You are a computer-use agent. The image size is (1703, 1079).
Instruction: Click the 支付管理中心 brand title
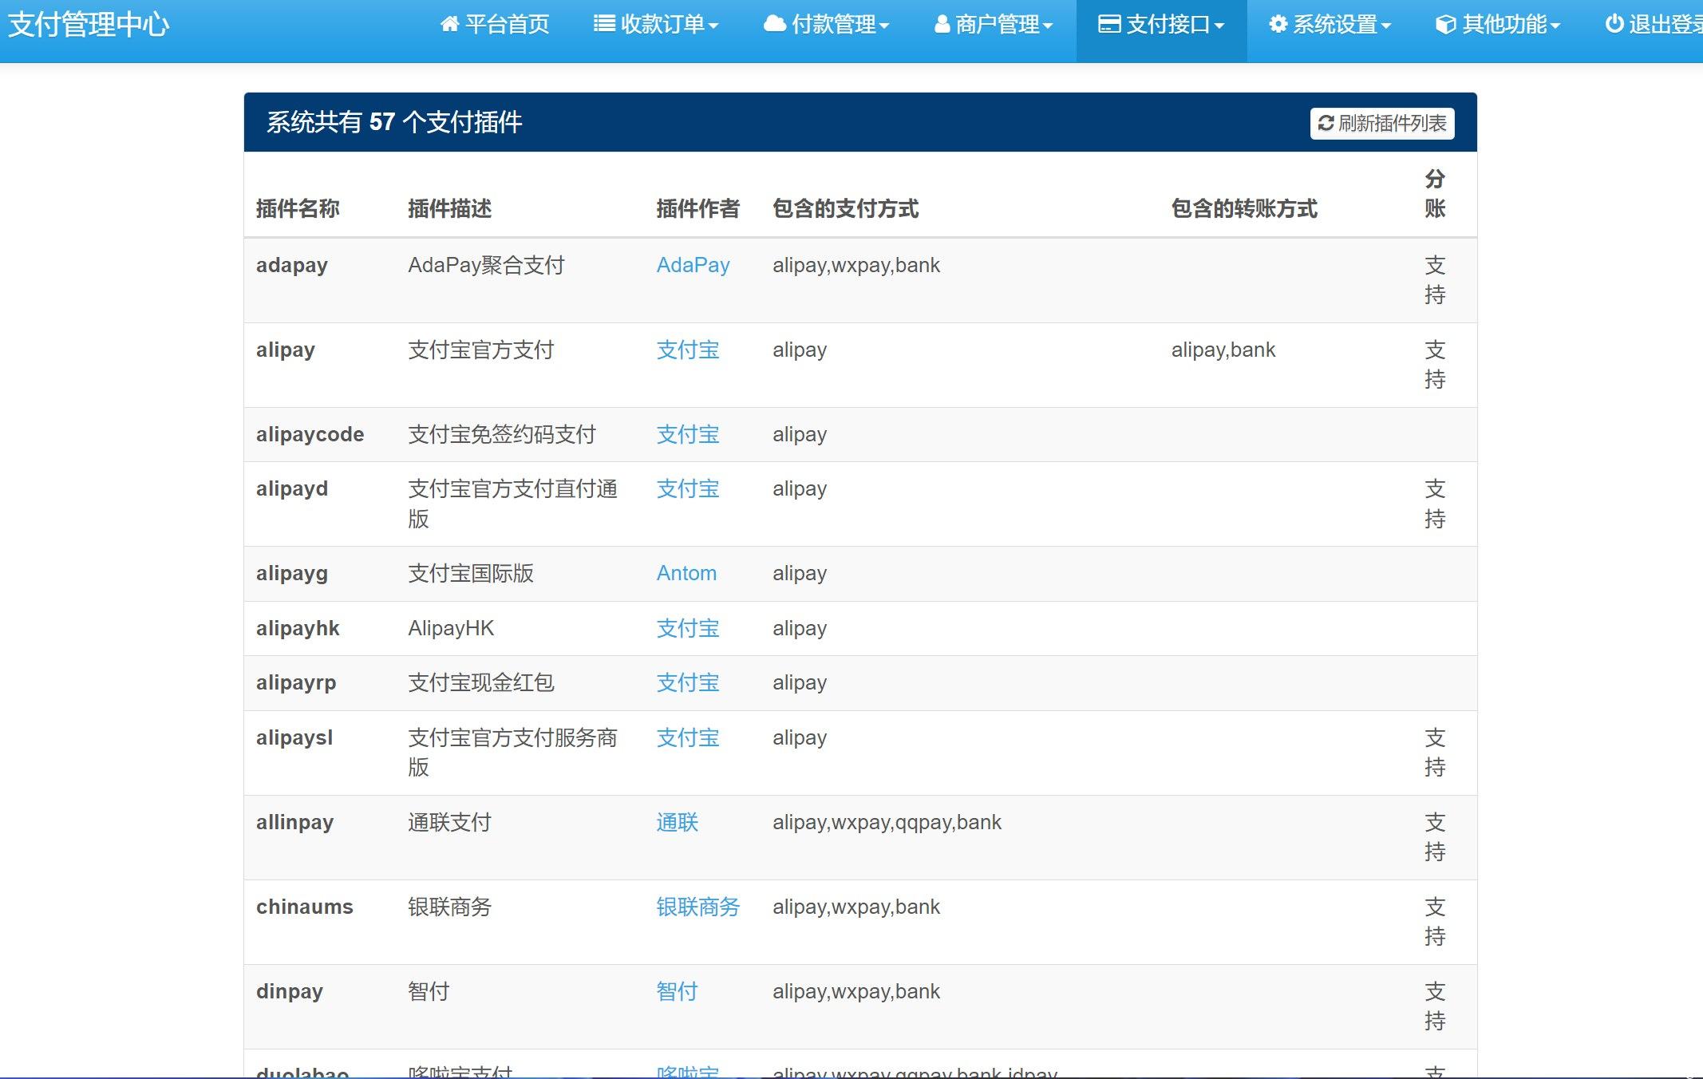click(89, 25)
